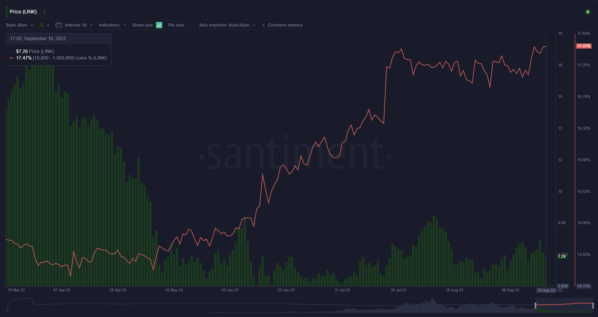Open the Indicators dropdown menu
The width and height of the screenshot is (598, 317).
(x=113, y=25)
